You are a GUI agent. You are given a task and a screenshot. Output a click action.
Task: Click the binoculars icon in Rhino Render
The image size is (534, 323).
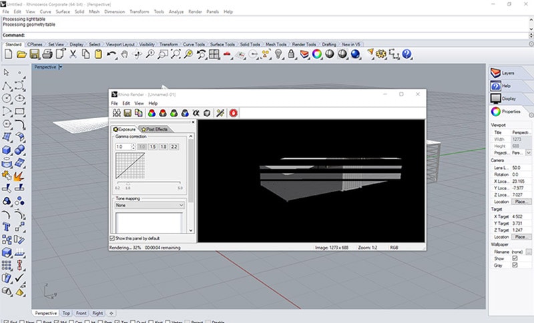(117, 113)
